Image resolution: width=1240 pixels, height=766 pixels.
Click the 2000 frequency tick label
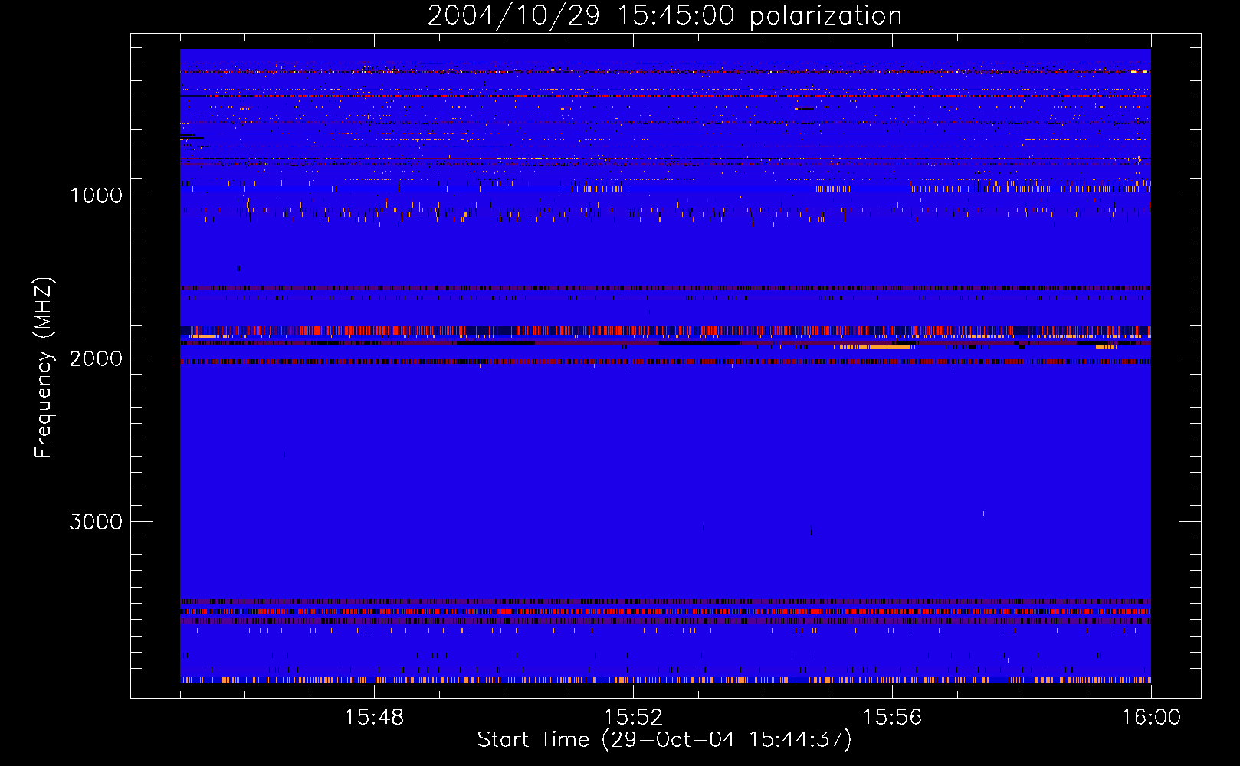96,358
